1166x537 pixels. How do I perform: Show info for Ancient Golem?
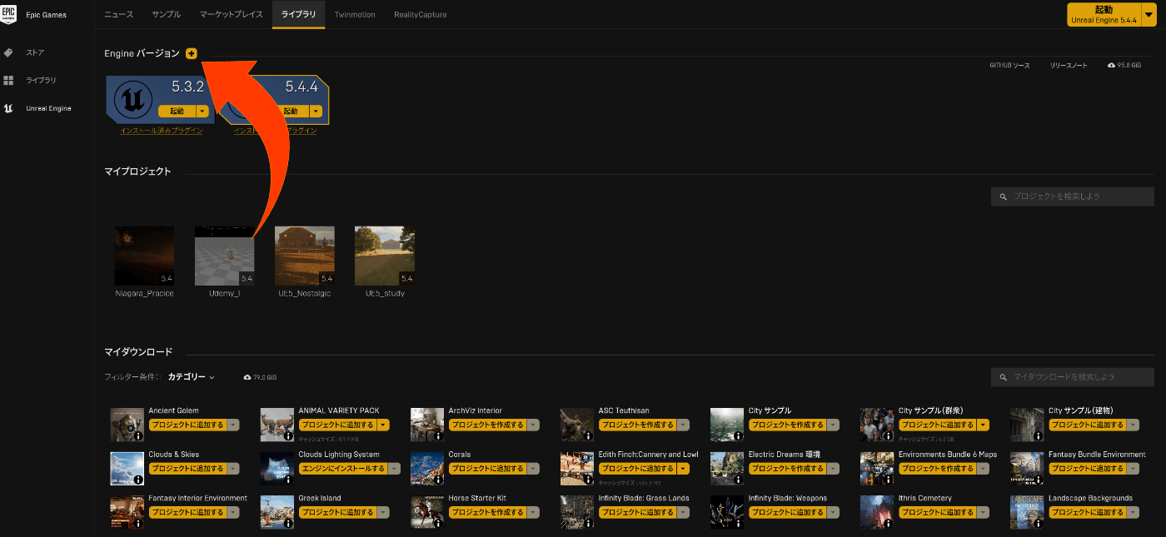point(138,435)
